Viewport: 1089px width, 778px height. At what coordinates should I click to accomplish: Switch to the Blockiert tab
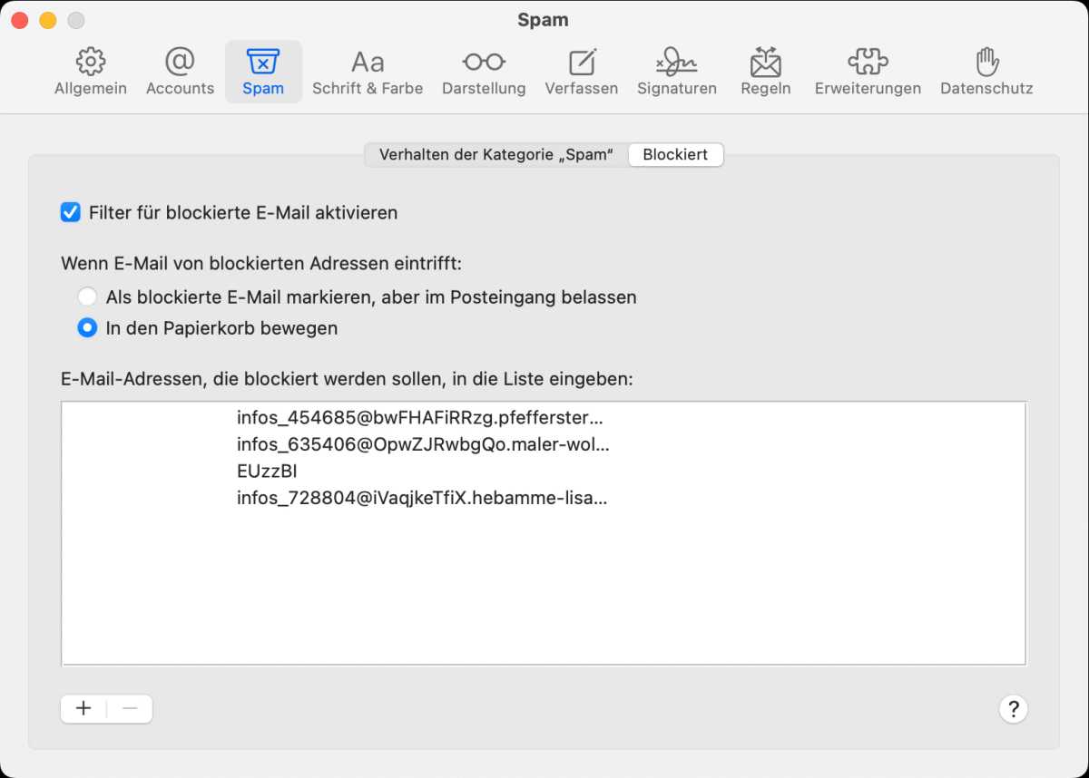[x=675, y=155]
